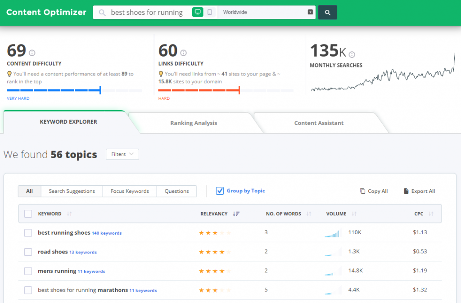
Task: Switch to the mobile device icon
Action: (210, 12)
